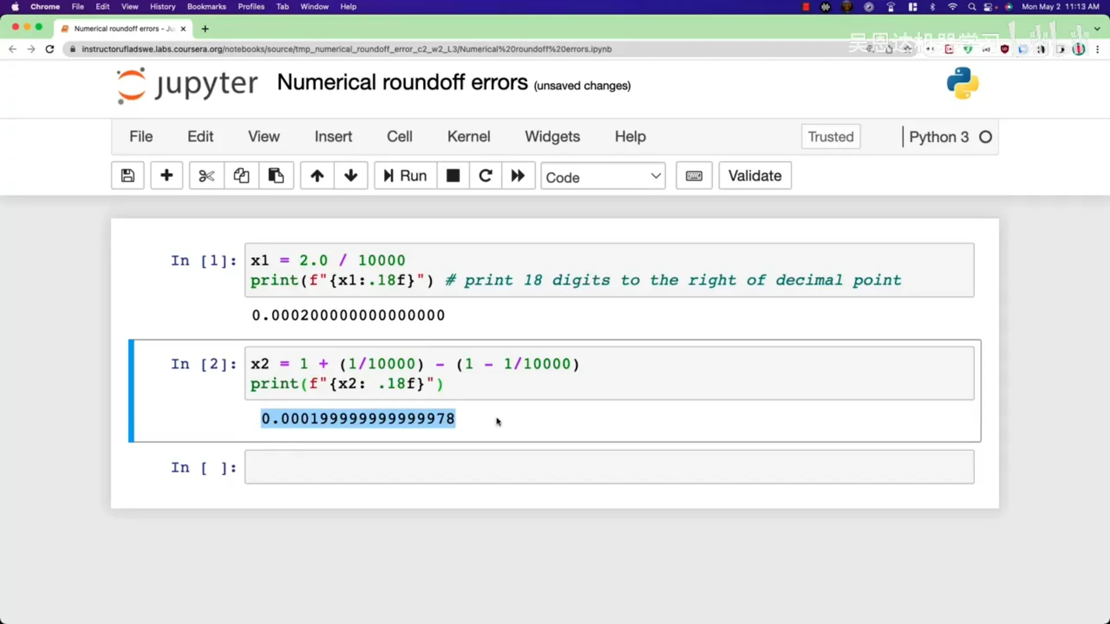Click the Python 3 kernel status circle
This screenshot has height=624, width=1110.
(986, 137)
